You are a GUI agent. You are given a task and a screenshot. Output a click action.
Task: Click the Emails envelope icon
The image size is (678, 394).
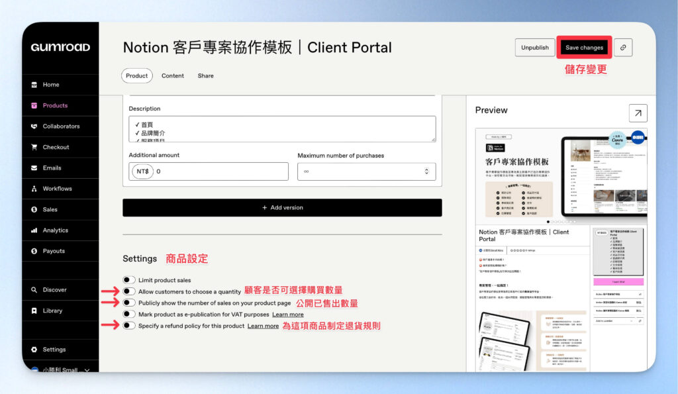tap(34, 168)
